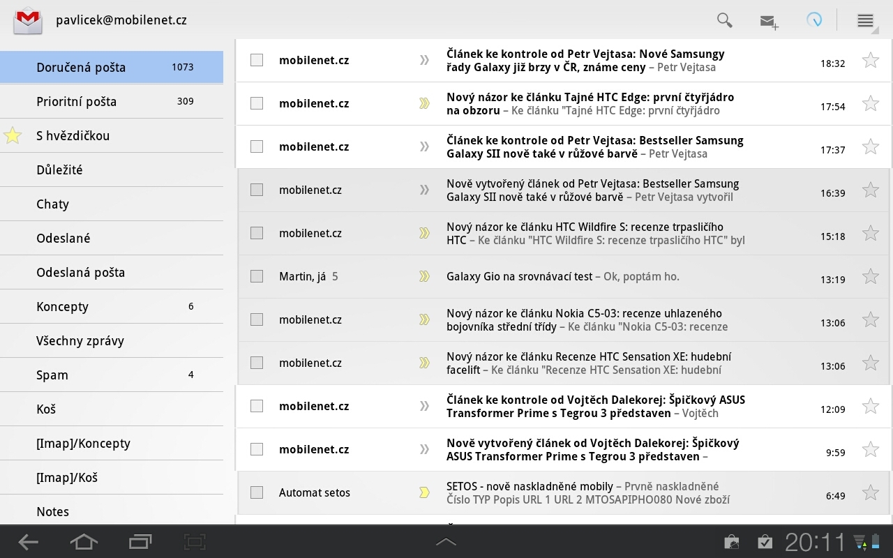Compose a new email message
Screen dimensions: 893x558
point(769,21)
